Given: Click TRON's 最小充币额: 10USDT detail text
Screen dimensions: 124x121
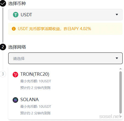Looking at the screenshot, I should [36, 81].
